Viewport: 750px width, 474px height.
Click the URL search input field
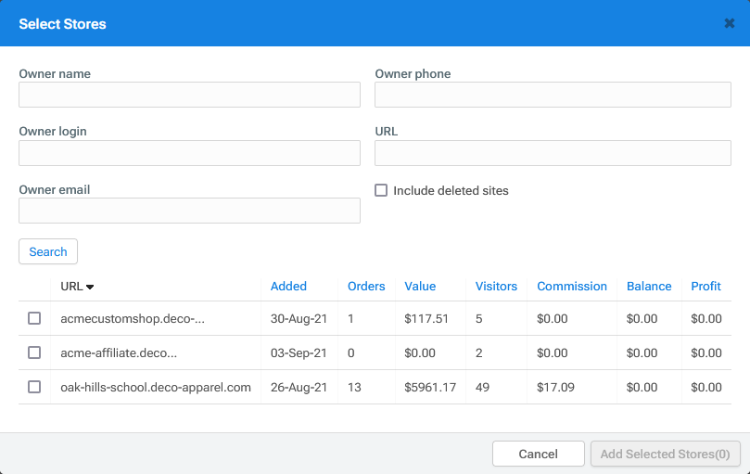pos(553,153)
